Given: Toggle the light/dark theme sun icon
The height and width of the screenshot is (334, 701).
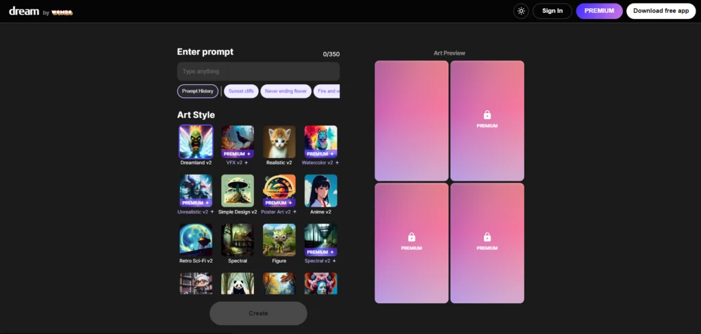Looking at the screenshot, I should tap(521, 11).
